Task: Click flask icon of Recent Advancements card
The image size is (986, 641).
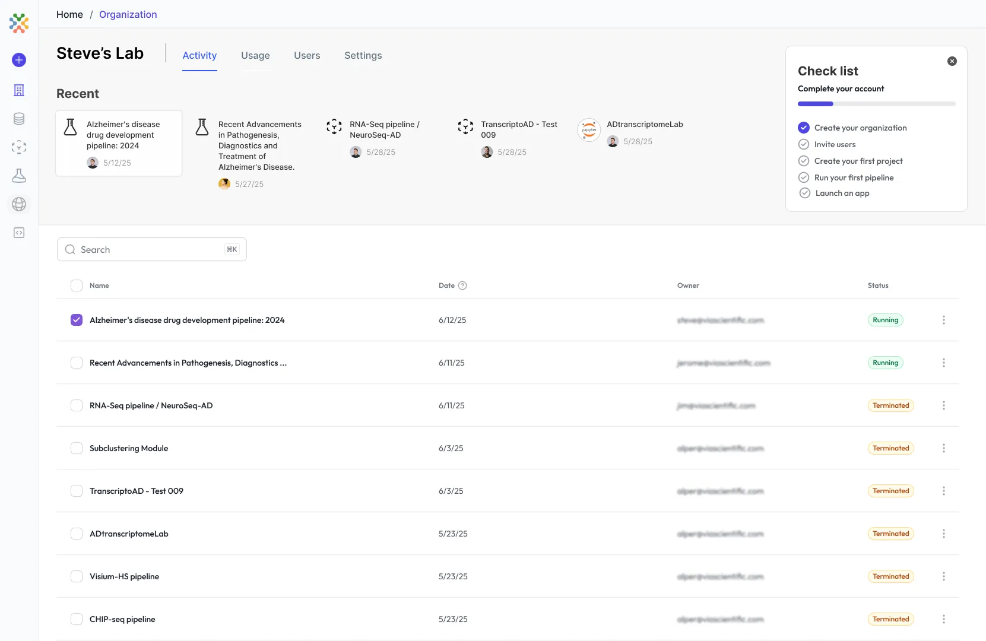Action: click(x=202, y=127)
